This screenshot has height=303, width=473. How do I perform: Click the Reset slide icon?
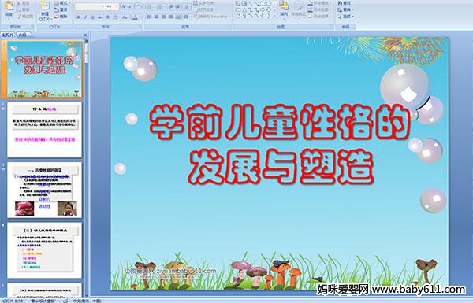tap(57, 10)
